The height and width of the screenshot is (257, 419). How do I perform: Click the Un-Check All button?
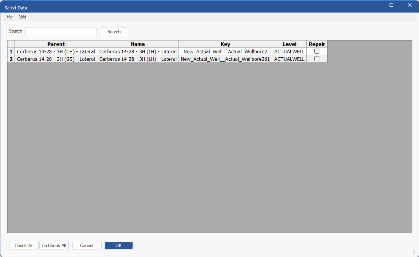point(54,246)
